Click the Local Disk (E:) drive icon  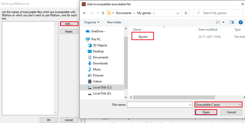coord(90,94)
